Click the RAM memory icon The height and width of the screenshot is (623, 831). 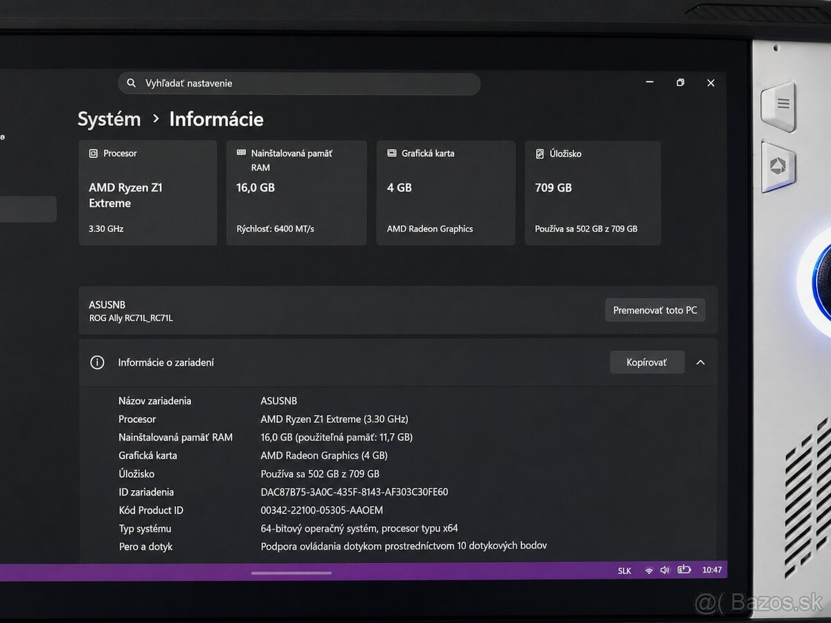tap(241, 153)
